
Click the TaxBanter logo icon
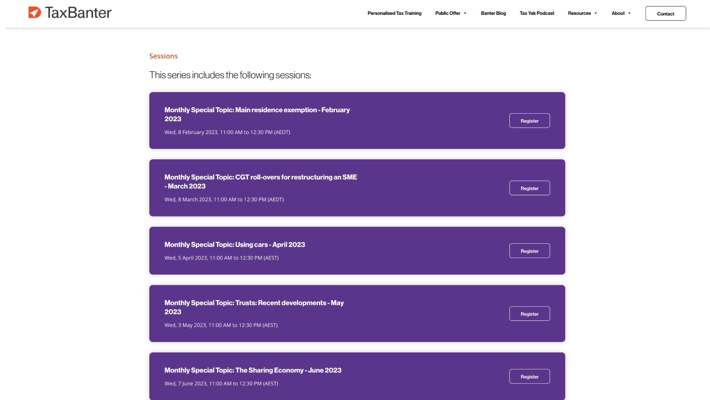tap(35, 12)
